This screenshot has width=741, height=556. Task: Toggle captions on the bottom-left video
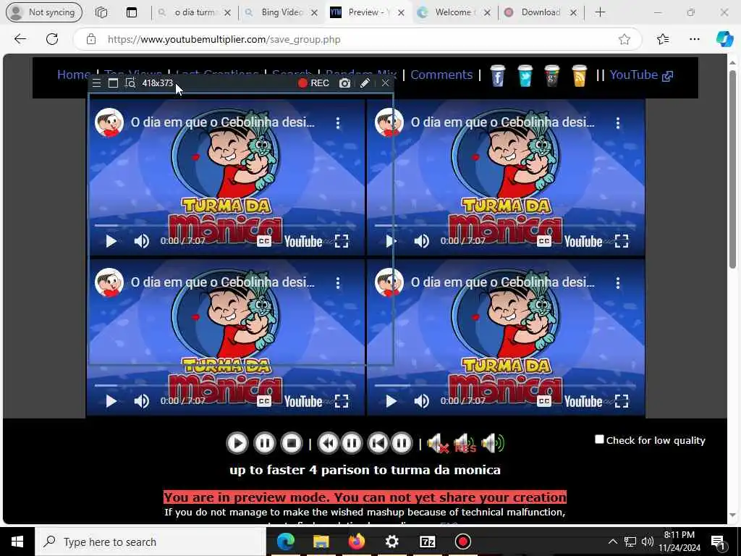click(x=263, y=401)
